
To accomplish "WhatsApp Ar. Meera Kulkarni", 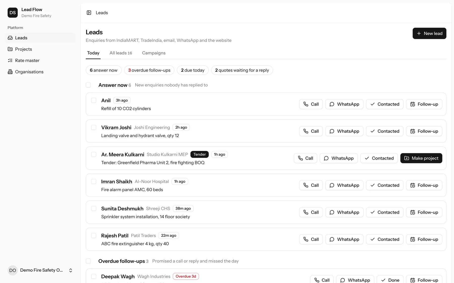I will [x=338, y=158].
